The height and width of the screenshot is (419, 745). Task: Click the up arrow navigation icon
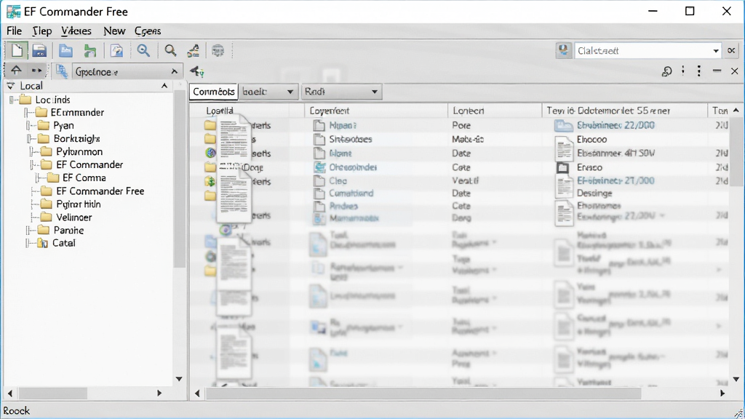pos(16,71)
